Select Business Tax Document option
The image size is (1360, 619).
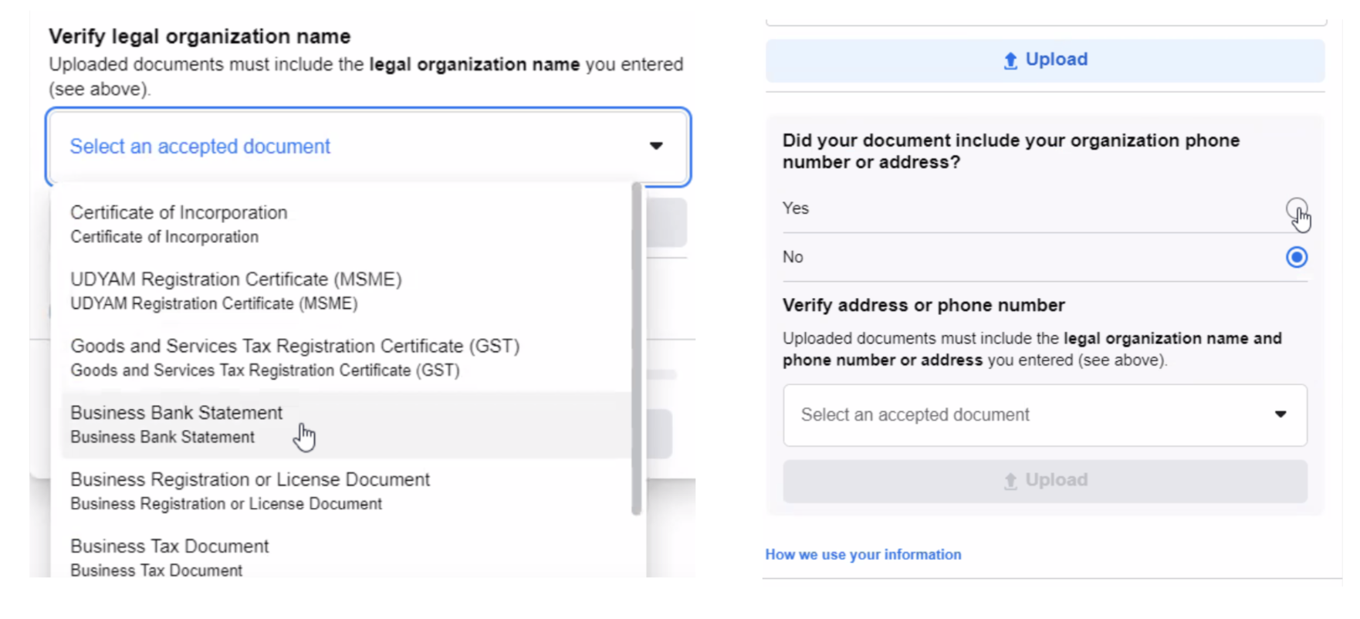[169, 556]
